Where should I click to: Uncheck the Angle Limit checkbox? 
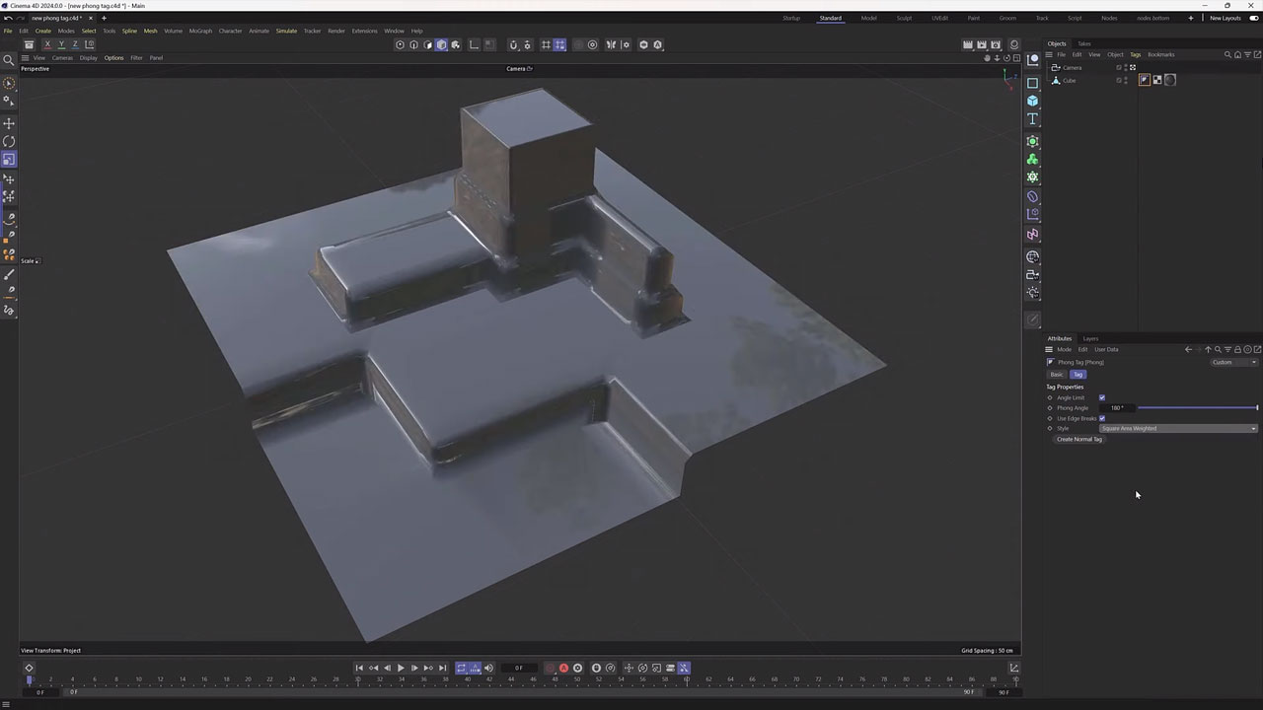[x=1102, y=397]
